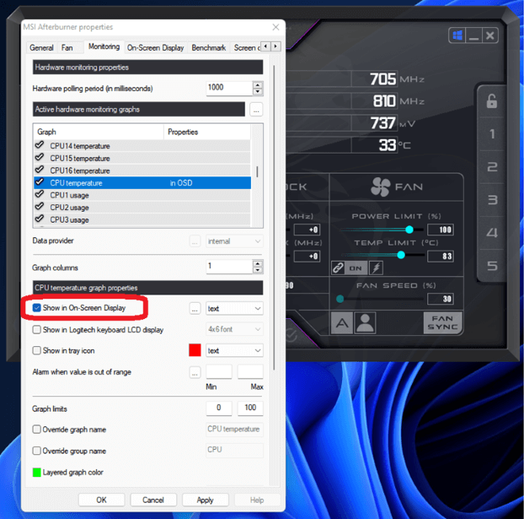Click the Fan Speed slider handle
Viewport: 524px width, 519px height.
click(340, 299)
